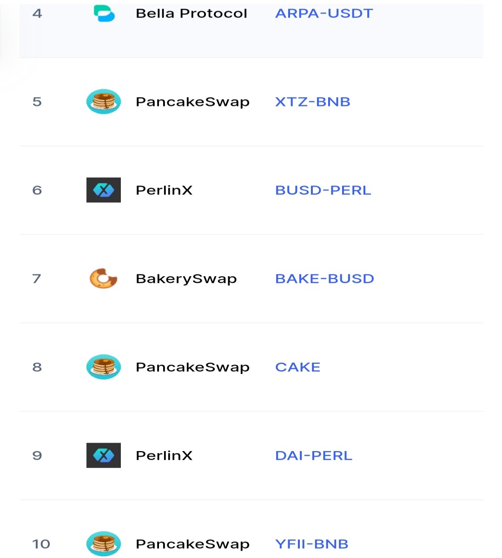Click the PancakeSwap icon in row 5
This screenshot has width=502, height=558.
click(x=104, y=101)
